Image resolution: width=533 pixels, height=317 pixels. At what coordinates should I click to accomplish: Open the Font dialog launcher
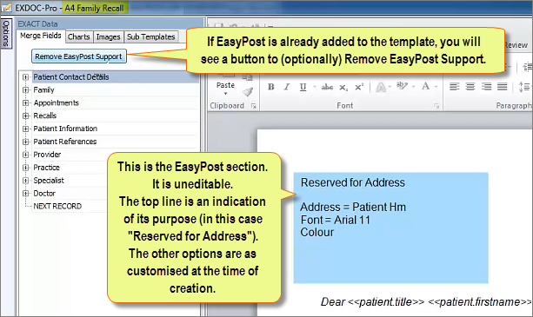[436, 106]
